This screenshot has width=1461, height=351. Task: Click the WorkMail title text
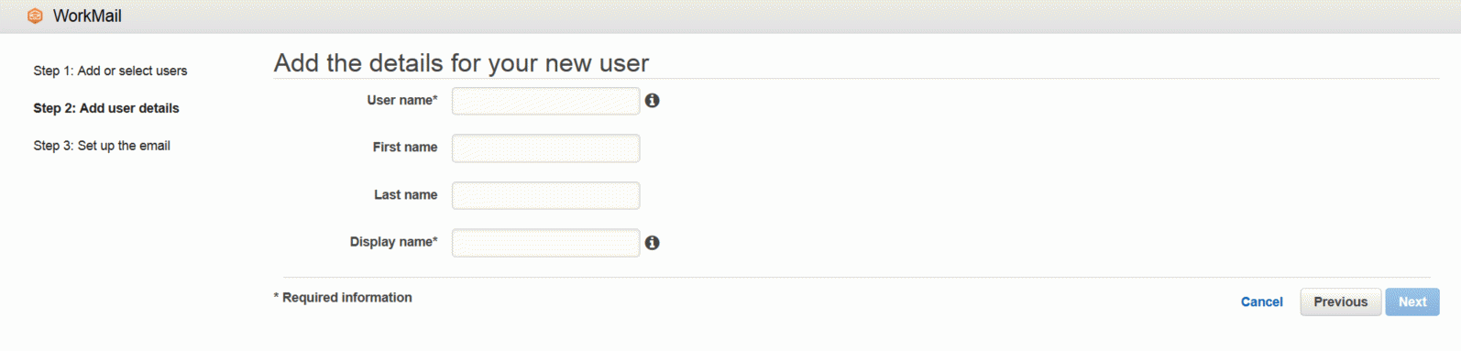point(87,16)
